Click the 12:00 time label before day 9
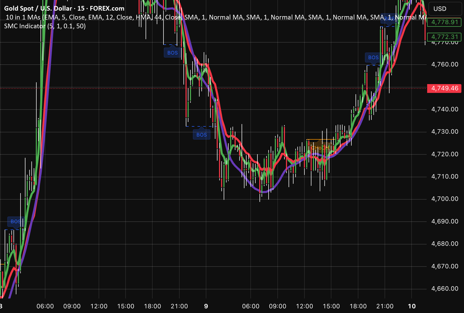Viewport: 464px width, 313px height. [99, 306]
